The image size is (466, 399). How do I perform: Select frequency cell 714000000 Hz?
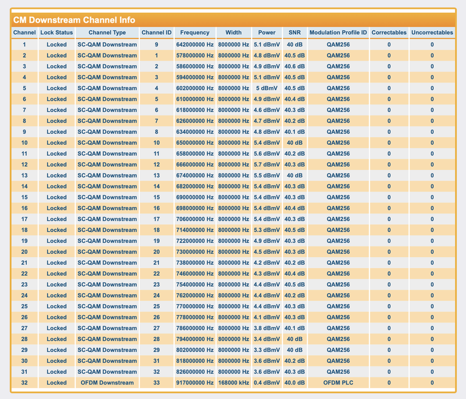195,230
